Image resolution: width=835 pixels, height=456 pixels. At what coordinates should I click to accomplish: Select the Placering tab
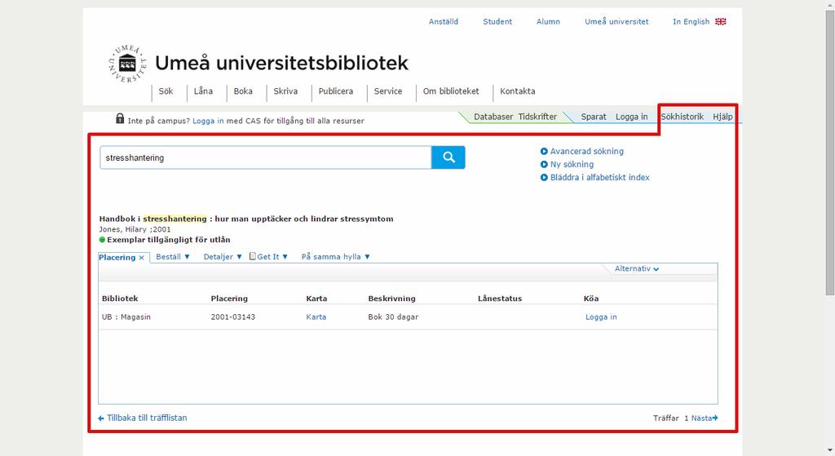(117, 257)
